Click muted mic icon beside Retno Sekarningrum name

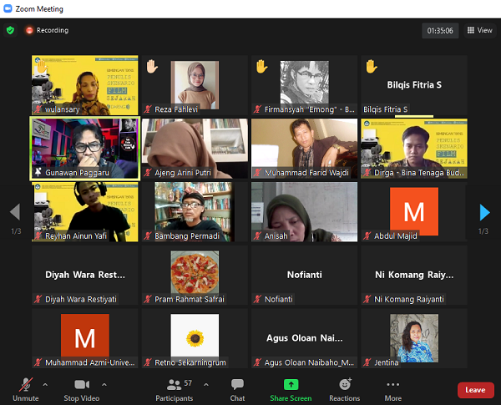[x=147, y=362]
